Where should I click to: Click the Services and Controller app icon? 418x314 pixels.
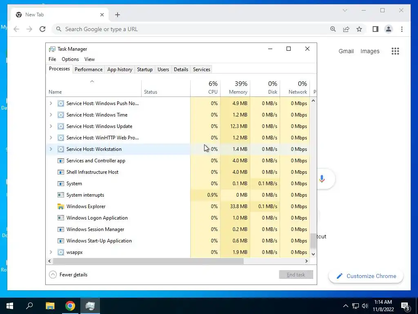point(61,161)
